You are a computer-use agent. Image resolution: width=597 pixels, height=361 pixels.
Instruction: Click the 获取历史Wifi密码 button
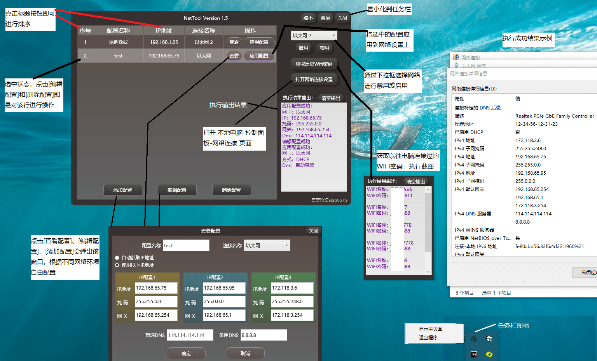point(314,64)
